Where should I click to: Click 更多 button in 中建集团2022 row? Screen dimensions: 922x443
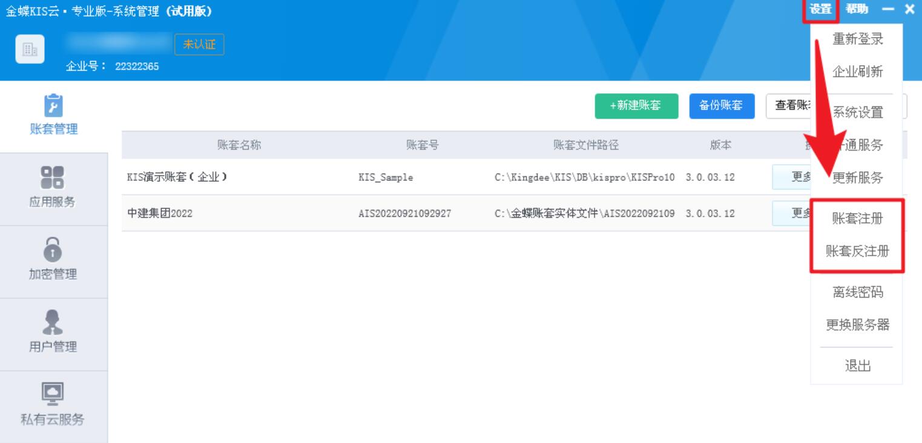coord(792,214)
